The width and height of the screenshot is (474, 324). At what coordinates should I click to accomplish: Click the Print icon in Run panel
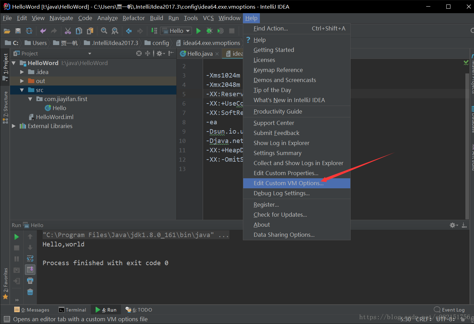[30, 281]
